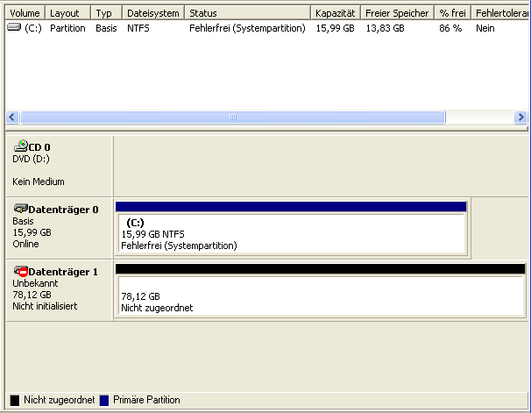Sort by Volume column header

tap(25, 13)
